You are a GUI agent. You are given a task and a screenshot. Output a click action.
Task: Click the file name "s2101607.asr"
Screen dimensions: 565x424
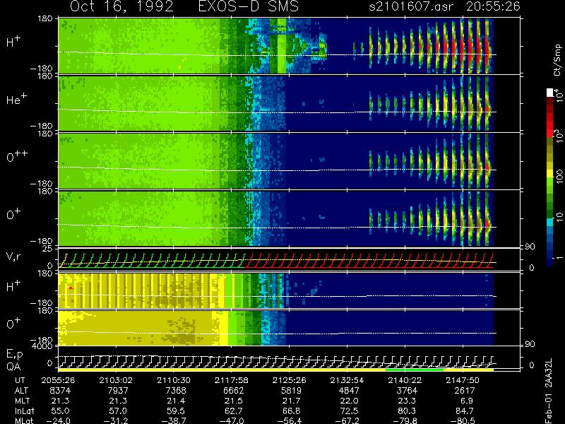(x=411, y=6)
